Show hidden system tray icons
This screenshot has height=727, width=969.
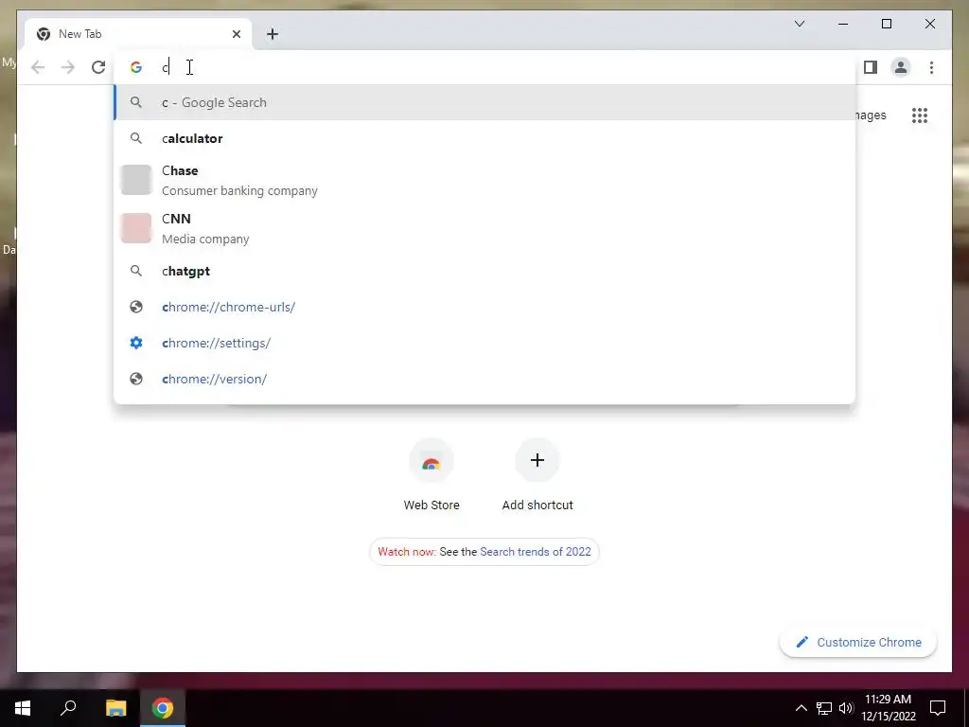[x=801, y=708]
